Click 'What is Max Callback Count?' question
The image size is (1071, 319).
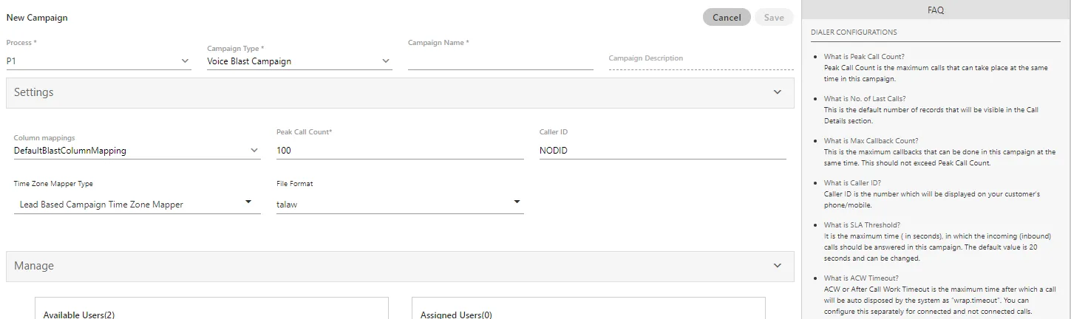click(871, 141)
